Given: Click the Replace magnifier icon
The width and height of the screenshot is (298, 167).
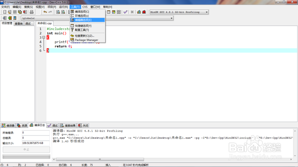Looking at the screenshot, I should click(63, 12).
